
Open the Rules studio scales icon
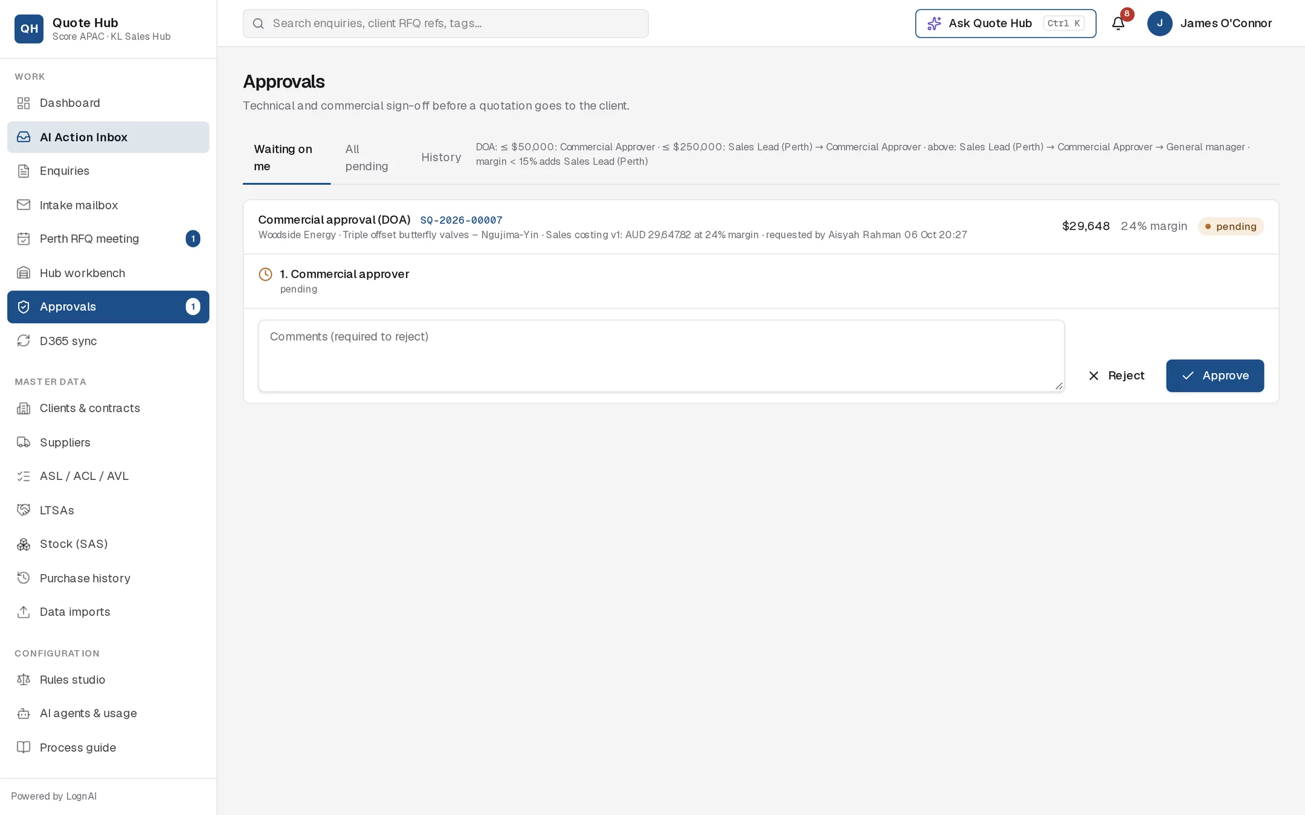24,680
